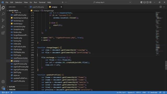
Task: Open the Selection menu
Action: point(19,2)
